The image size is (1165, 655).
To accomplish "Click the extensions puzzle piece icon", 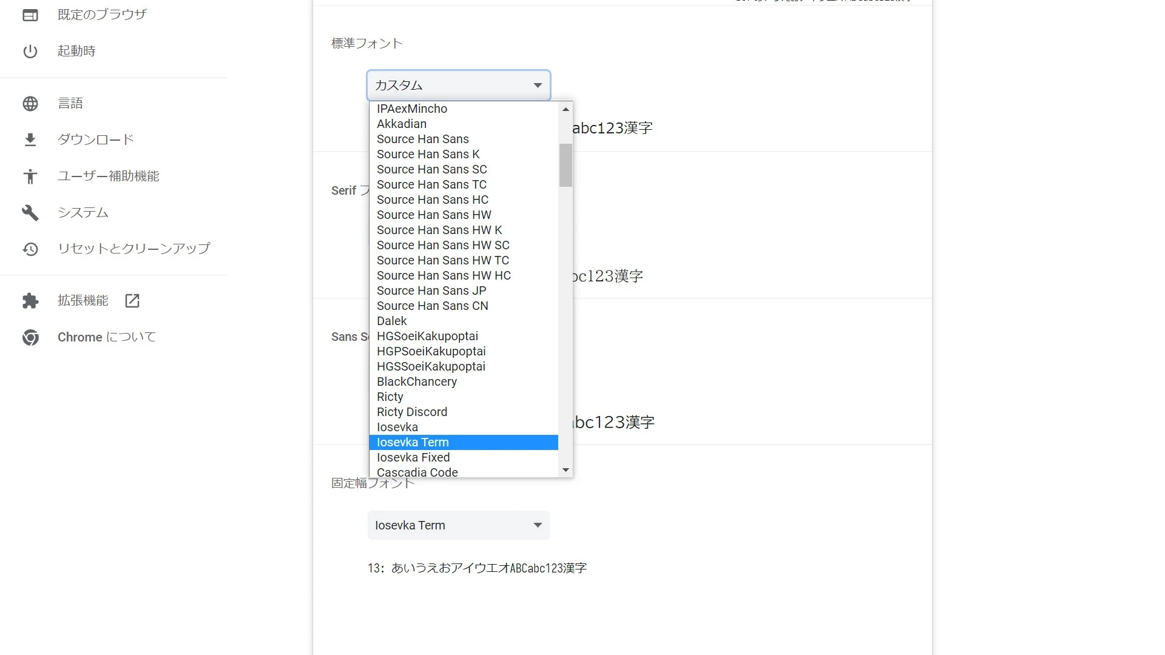I will (30, 301).
